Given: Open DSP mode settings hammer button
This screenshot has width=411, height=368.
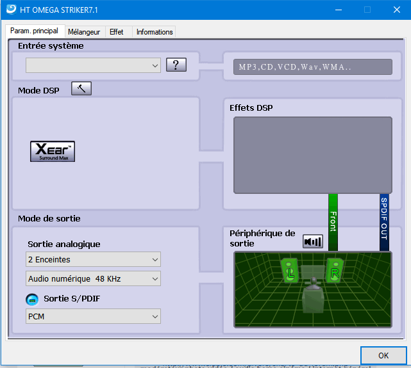Looking at the screenshot, I should 81,88.
